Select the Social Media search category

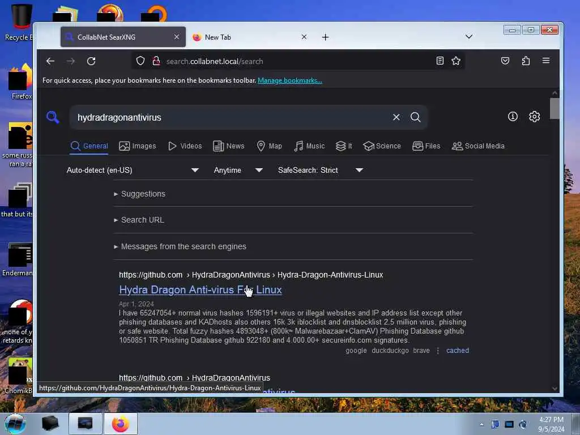tap(478, 146)
